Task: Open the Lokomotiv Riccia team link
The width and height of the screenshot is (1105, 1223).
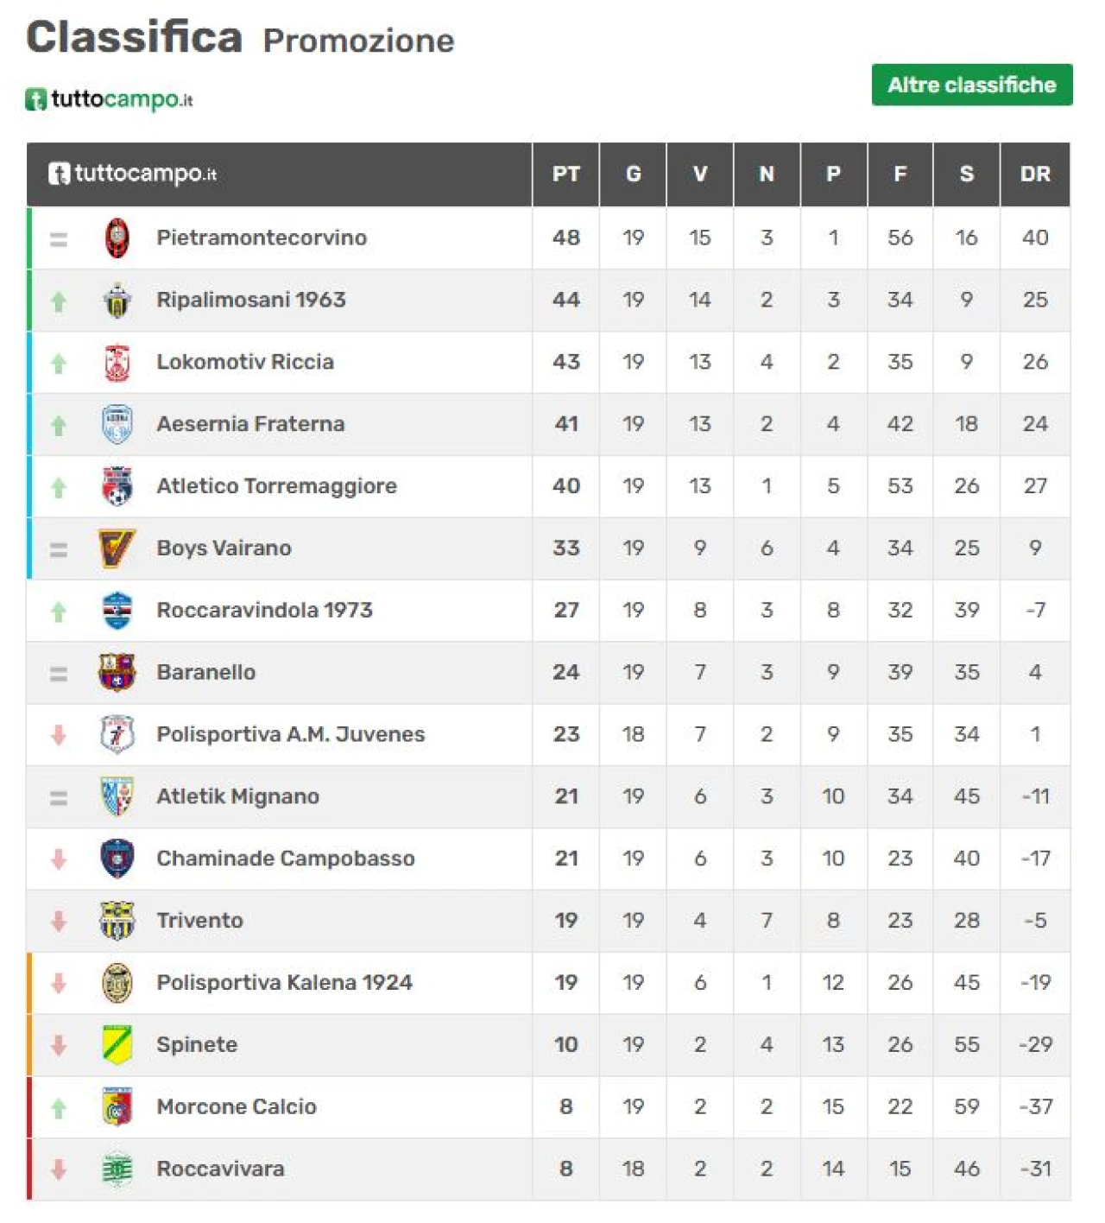Action: click(x=245, y=362)
